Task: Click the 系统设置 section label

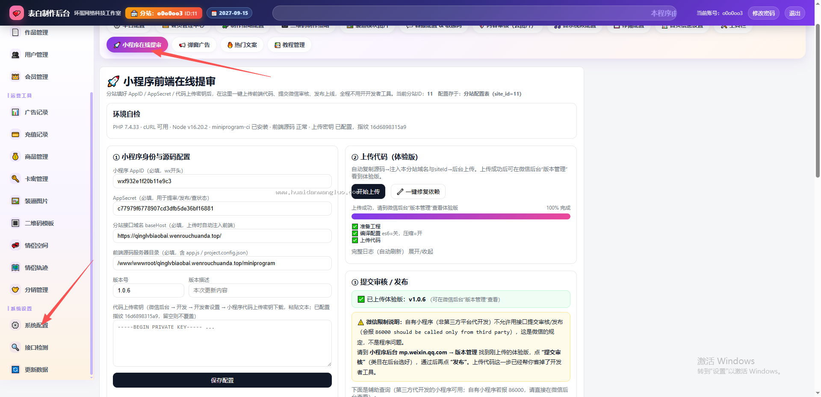Action: point(21,309)
